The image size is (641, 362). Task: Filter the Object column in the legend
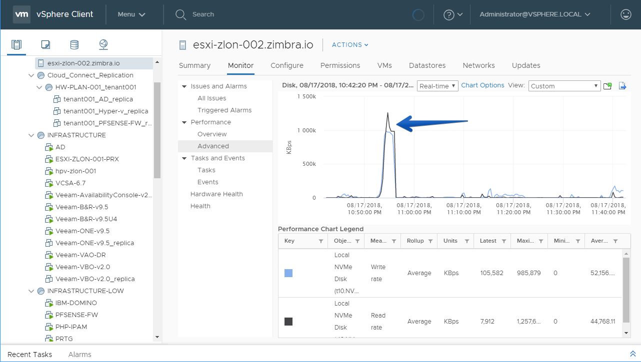point(357,241)
